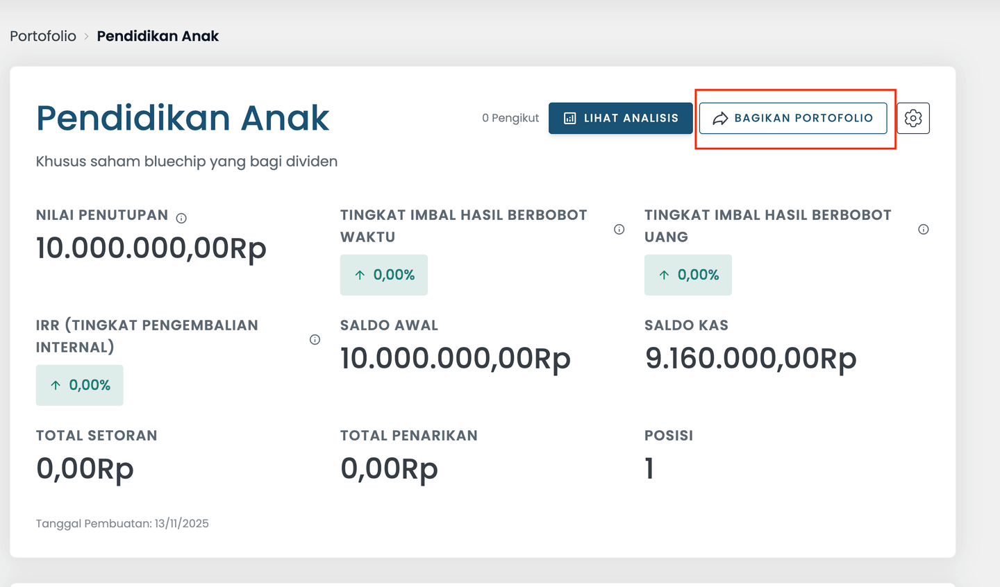Go back to Portofolio via breadcrumb

click(43, 36)
